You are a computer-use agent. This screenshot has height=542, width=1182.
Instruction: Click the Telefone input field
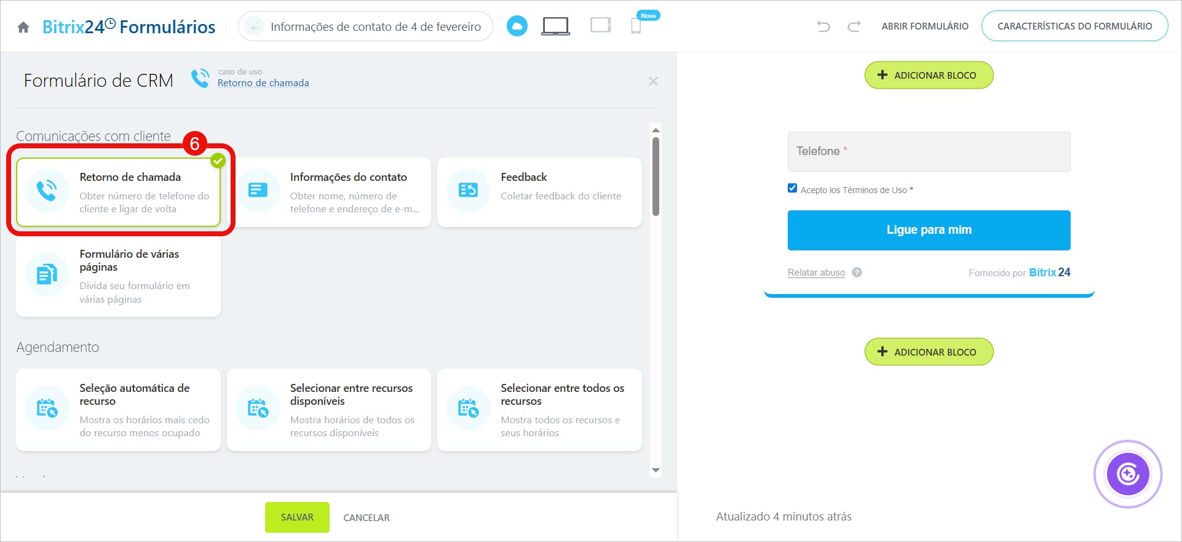pos(929,151)
